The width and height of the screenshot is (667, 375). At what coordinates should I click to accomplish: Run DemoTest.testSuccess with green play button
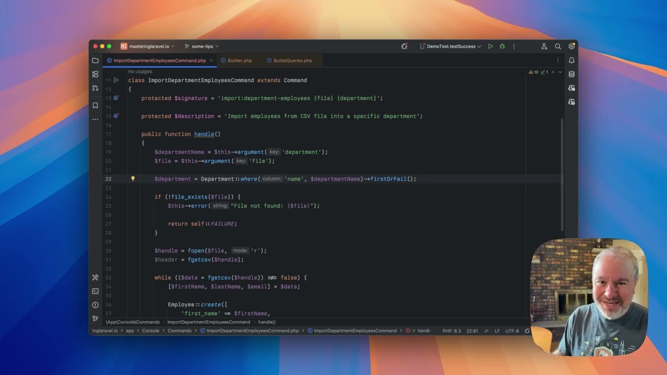(x=490, y=46)
